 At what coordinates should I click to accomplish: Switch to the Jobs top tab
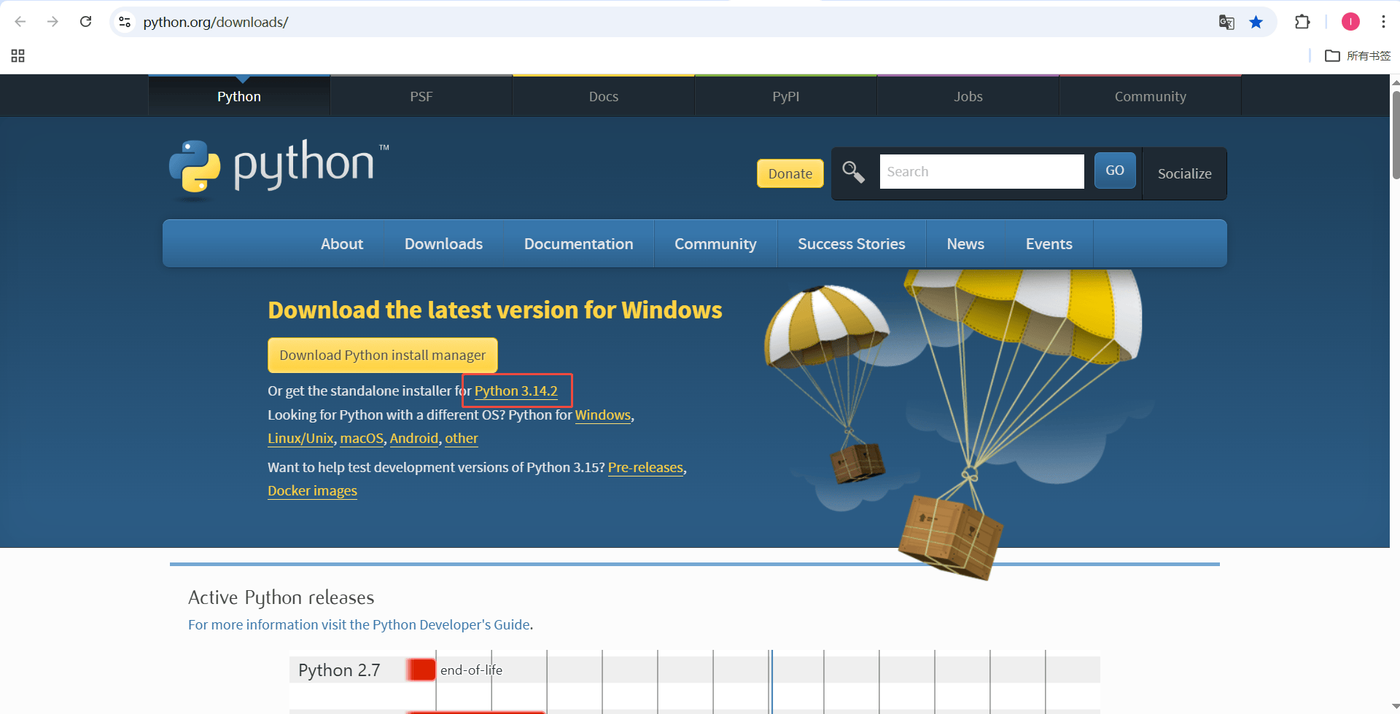pos(968,96)
